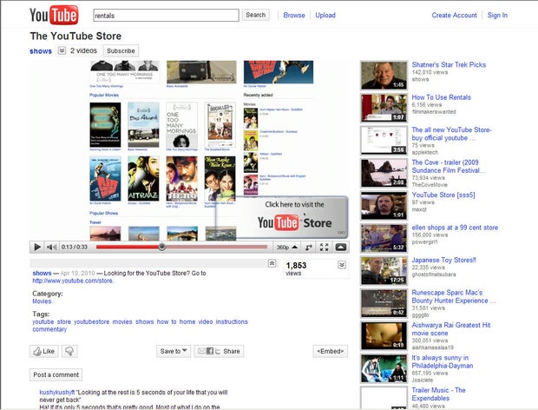Go to the Upload page
538x410 pixels.
pyautogui.click(x=325, y=15)
